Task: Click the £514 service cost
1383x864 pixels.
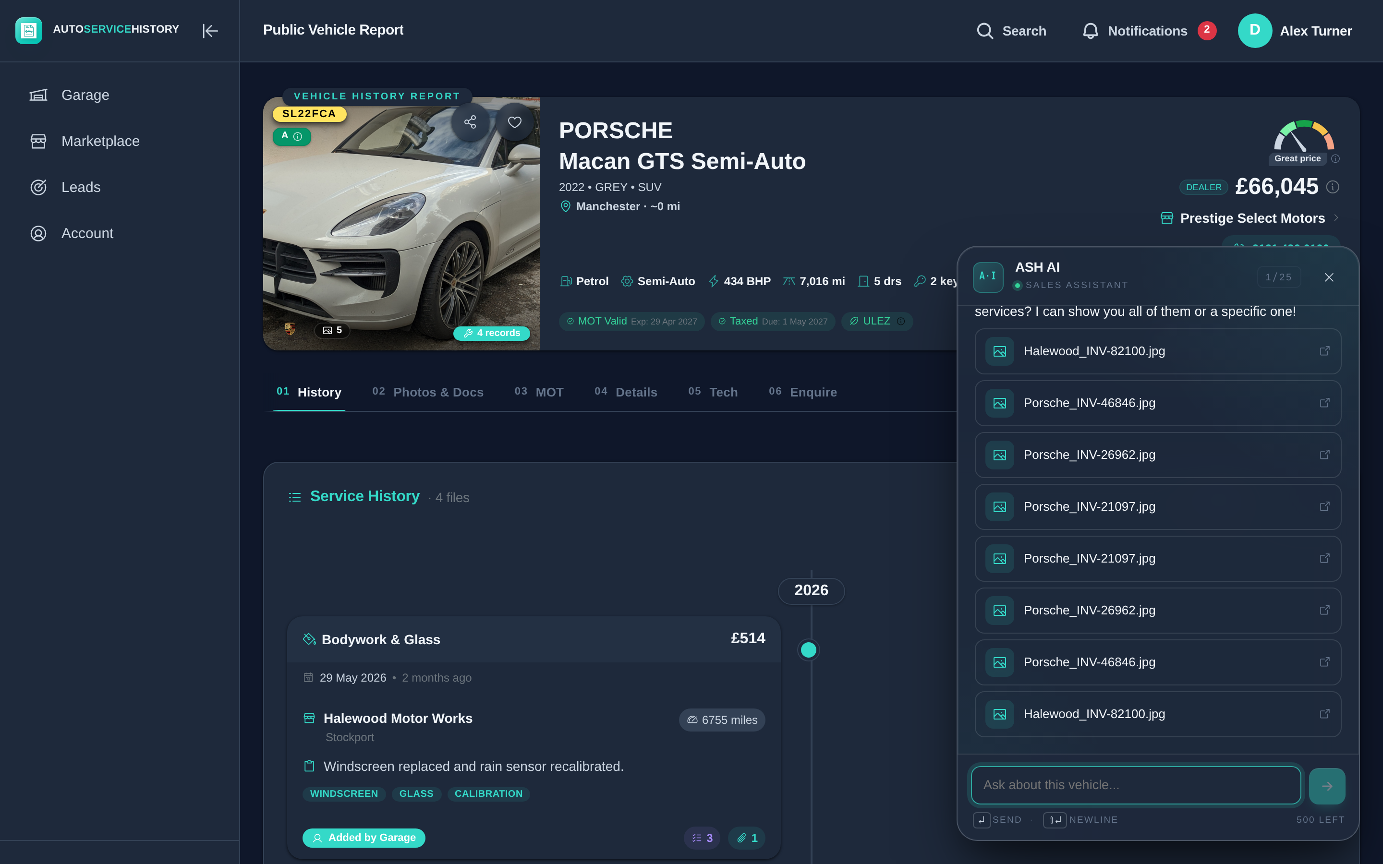Action: coord(748,638)
